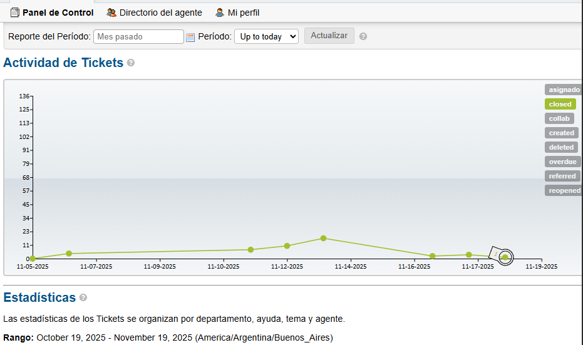Toggle the deleted legend item
The image size is (583, 345).
[x=561, y=147]
